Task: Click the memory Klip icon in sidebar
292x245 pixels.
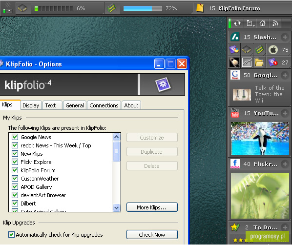Action: click(259, 50)
